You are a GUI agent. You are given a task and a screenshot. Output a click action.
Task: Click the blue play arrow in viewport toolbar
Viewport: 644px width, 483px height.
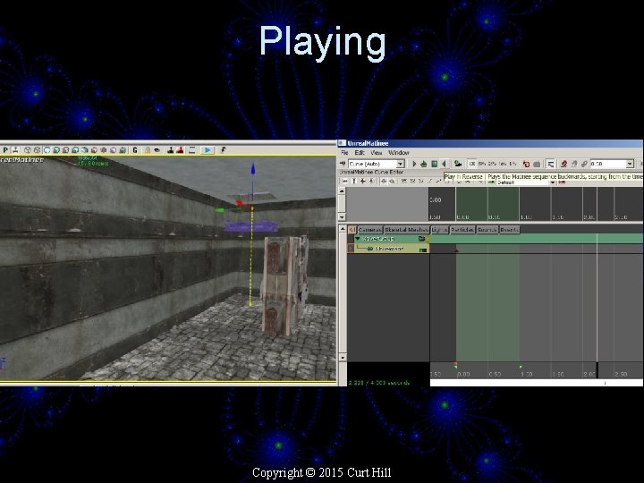pyautogui.click(x=208, y=150)
